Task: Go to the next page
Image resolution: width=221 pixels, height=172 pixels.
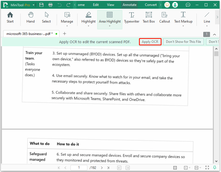Action: tap(102, 167)
